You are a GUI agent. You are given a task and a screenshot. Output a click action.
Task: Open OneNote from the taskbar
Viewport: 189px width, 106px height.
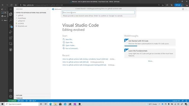click(75, 104)
